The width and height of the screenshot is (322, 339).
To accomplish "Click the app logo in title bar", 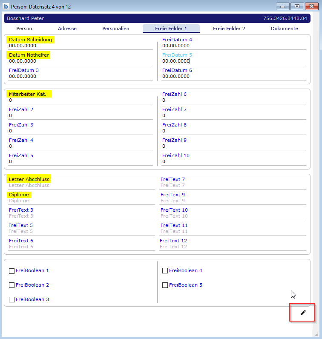I will 6,6.
